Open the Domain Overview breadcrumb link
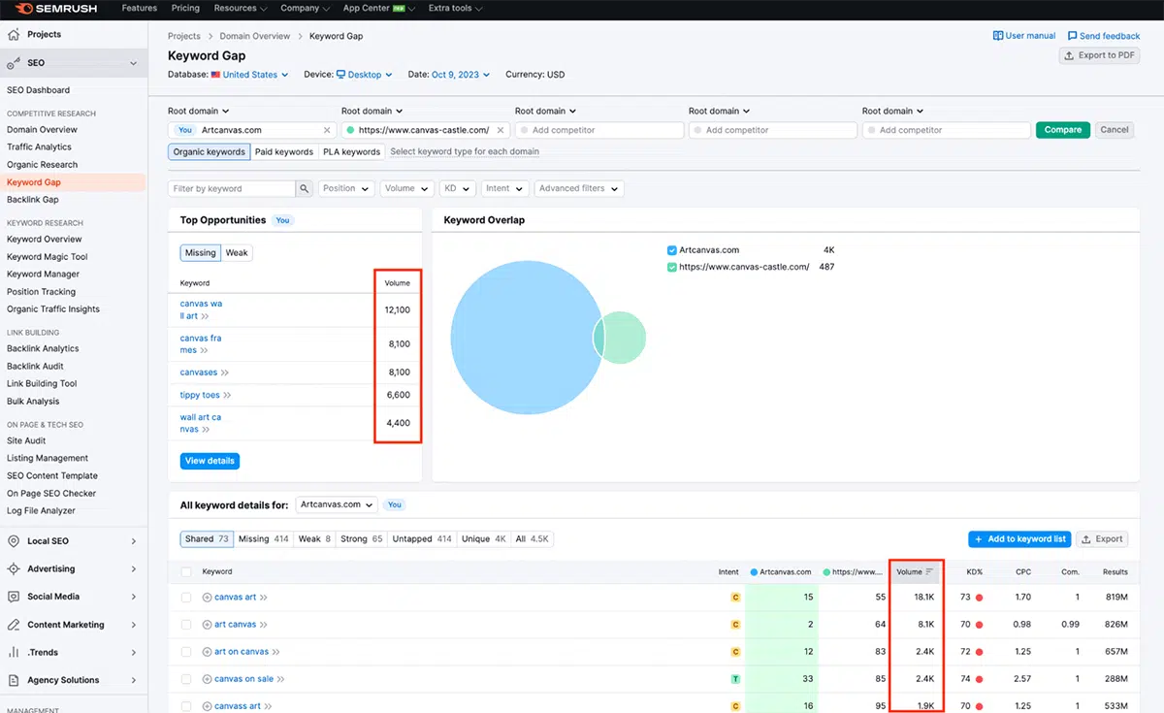This screenshot has width=1164, height=713. pyautogui.click(x=255, y=36)
